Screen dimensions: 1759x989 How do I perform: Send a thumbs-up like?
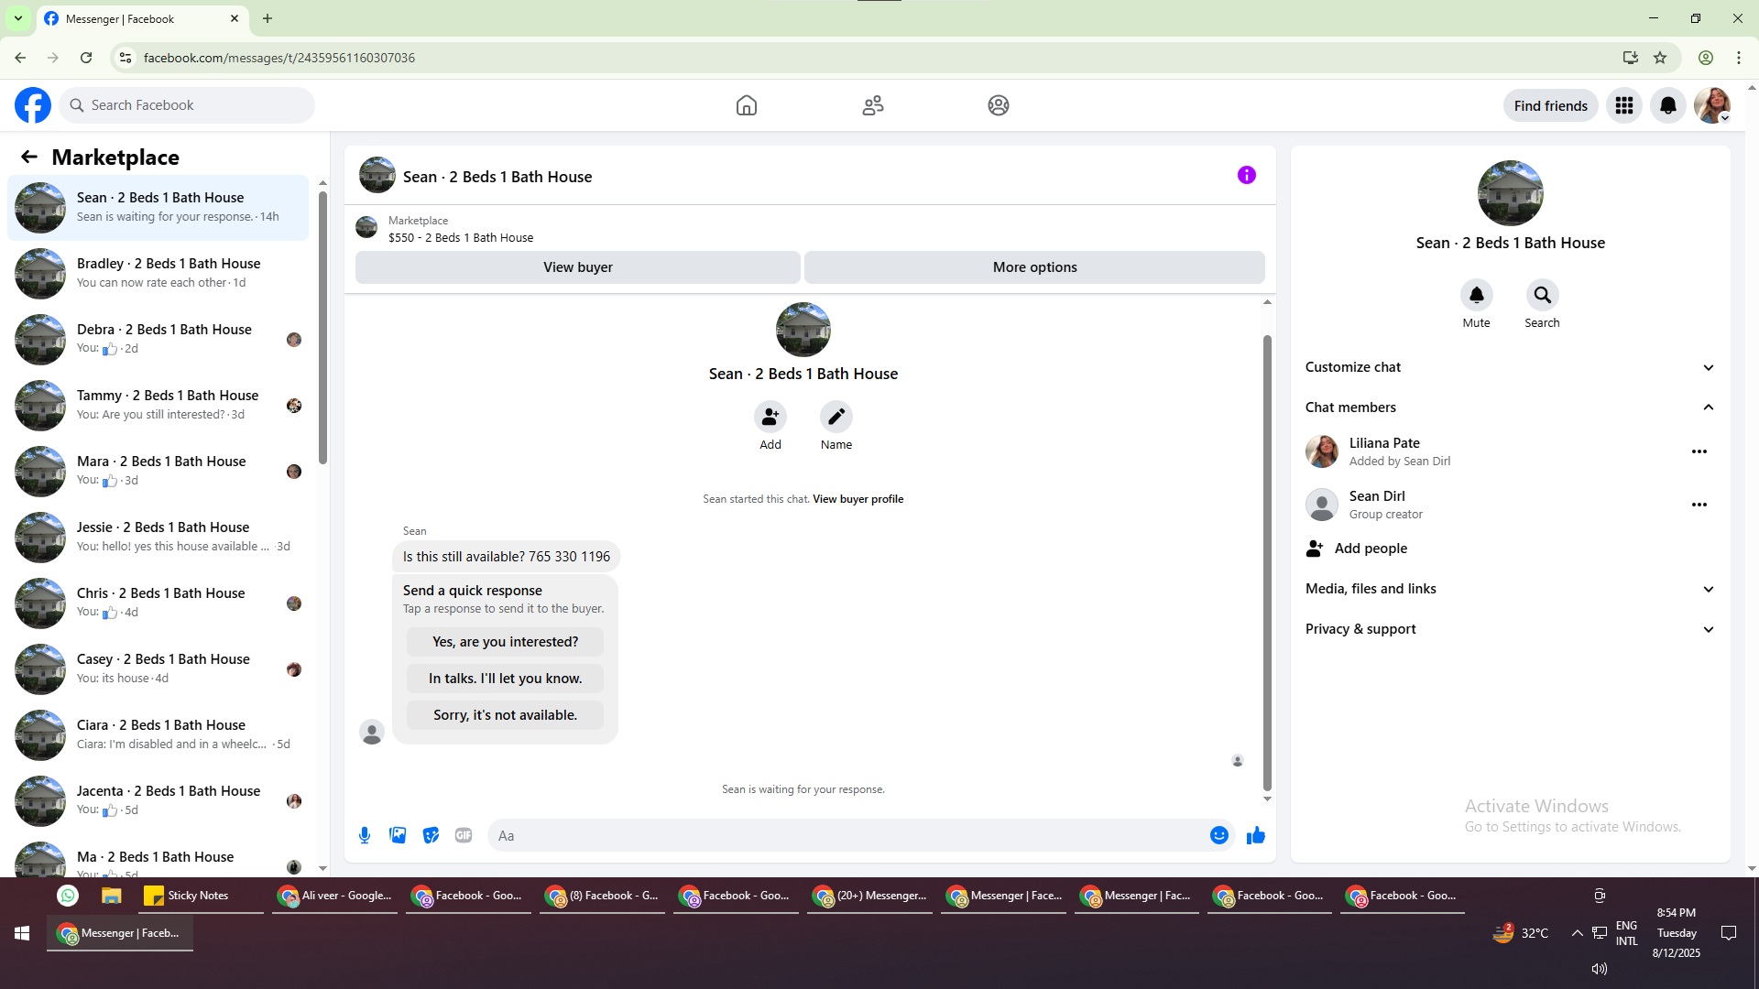[1255, 835]
